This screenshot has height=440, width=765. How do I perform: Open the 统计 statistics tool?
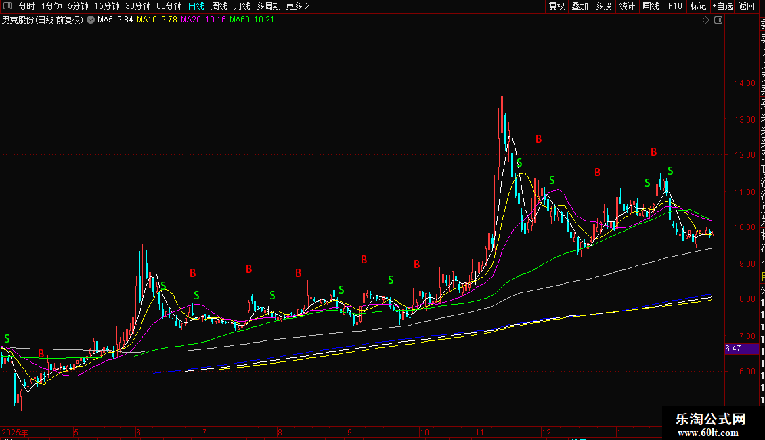pos(627,6)
